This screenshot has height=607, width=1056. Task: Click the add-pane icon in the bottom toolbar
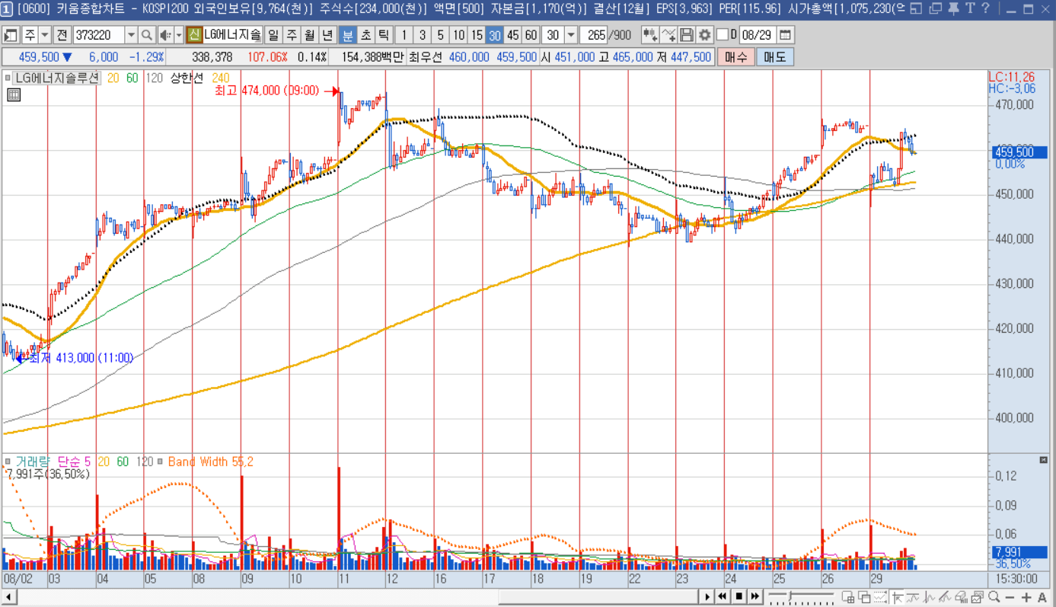[847, 597]
